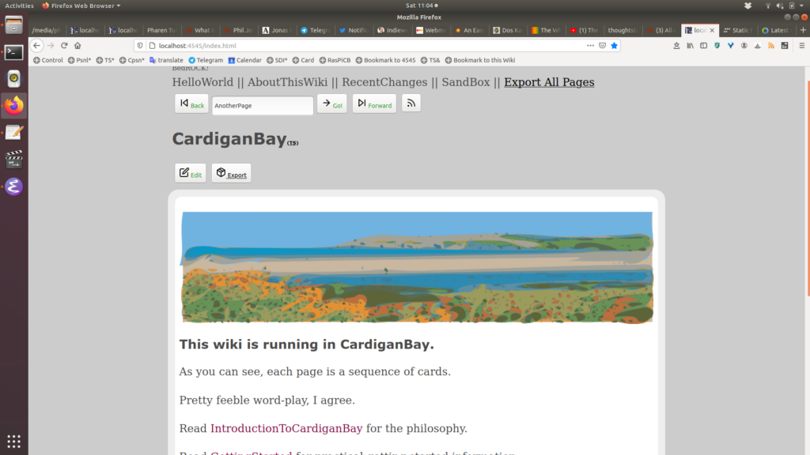Click the orange RSS extension icon
This screenshot has width=810, height=455.
point(771,45)
